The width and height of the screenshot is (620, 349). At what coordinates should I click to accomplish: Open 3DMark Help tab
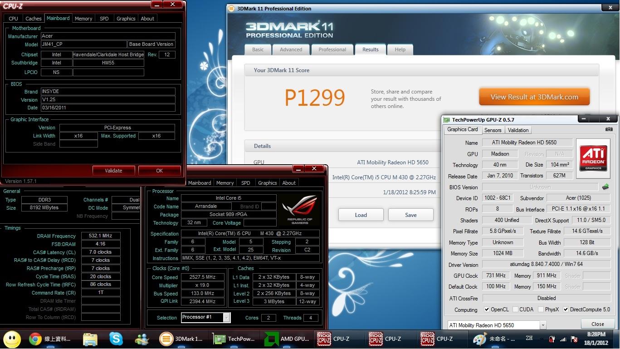[x=400, y=49]
